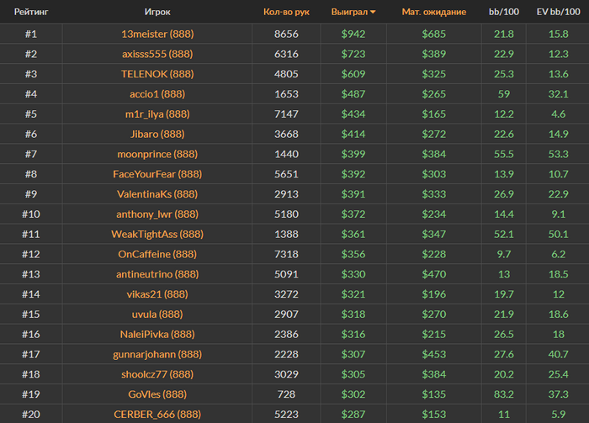Open player axisss555 (888) profile
The width and height of the screenshot is (589, 423).
[x=157, y=54]
